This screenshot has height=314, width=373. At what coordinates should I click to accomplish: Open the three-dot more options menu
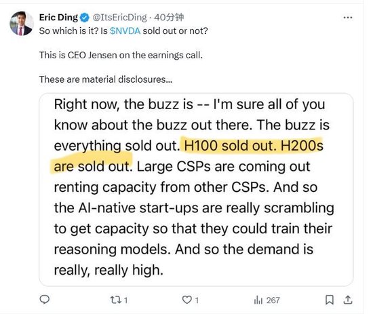coord(348,18)
